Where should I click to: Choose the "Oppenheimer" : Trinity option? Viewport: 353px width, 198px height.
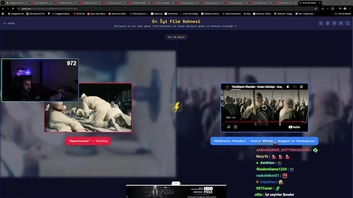(88, 141)
